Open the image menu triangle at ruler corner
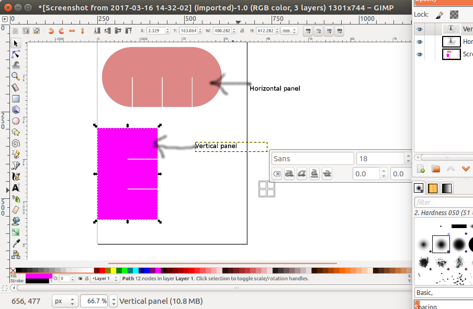Viewport: 473px width, 309px height. coord(5,19)
